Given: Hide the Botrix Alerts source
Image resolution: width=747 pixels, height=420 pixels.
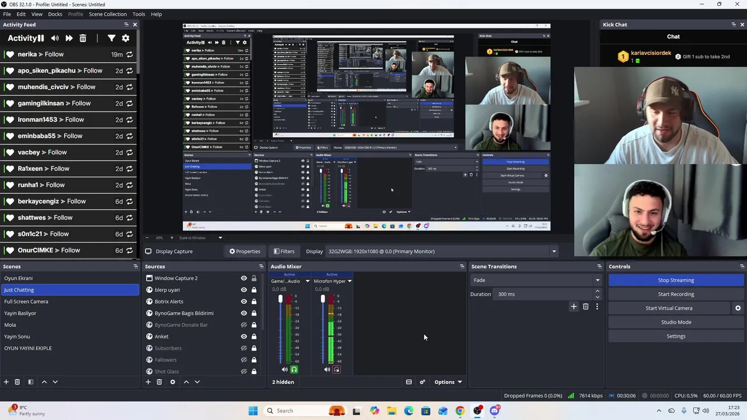Looking at the screenshot, I should [x=244, y=302].
